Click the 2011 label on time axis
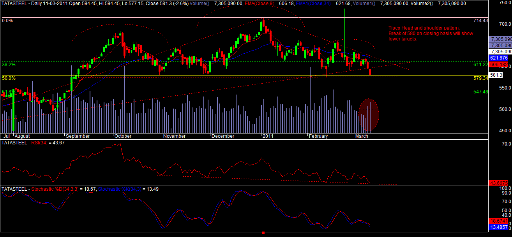Screen dimensions: 512x237 click(268, 136)
